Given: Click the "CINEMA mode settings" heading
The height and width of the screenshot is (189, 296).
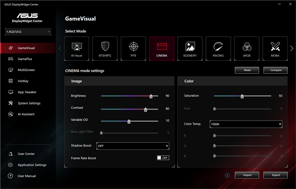Looking at the screenshot, I should coord(85,71).
